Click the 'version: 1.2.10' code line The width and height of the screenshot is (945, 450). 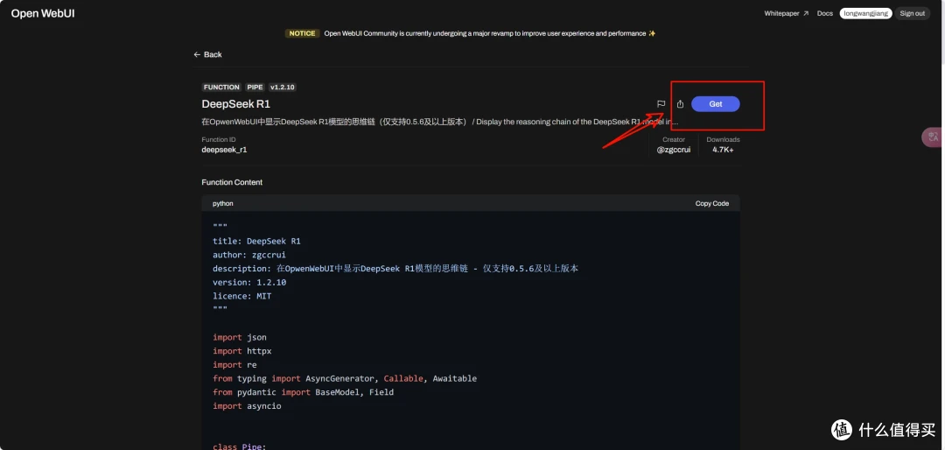249,282
